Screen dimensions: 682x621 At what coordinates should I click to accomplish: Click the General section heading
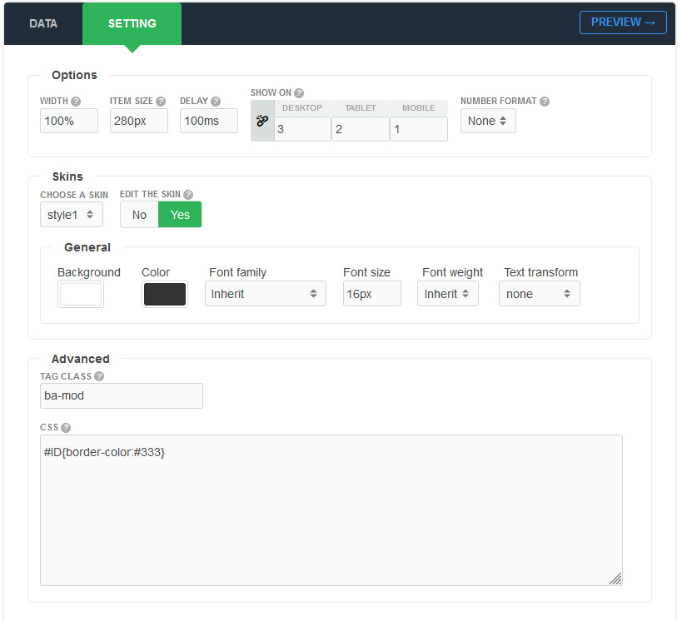pyautogui.click(x=87, y=247)
